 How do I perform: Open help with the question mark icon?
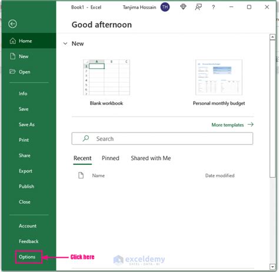coord(213,7)
